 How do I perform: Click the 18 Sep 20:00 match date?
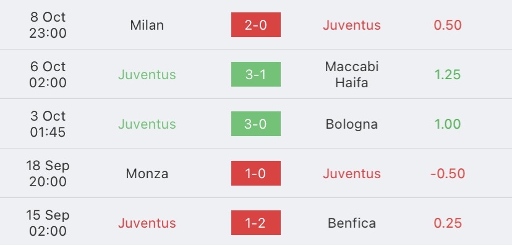[48, 173]
